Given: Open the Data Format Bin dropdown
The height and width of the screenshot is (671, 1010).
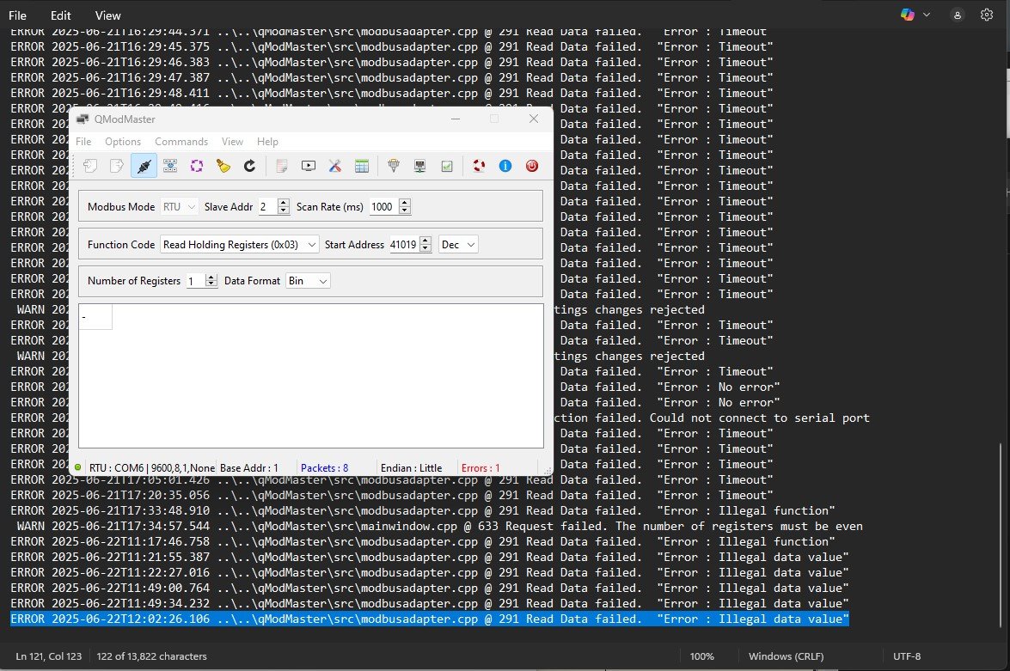Looking at the screenshot, I should click(x=308, y=281).
